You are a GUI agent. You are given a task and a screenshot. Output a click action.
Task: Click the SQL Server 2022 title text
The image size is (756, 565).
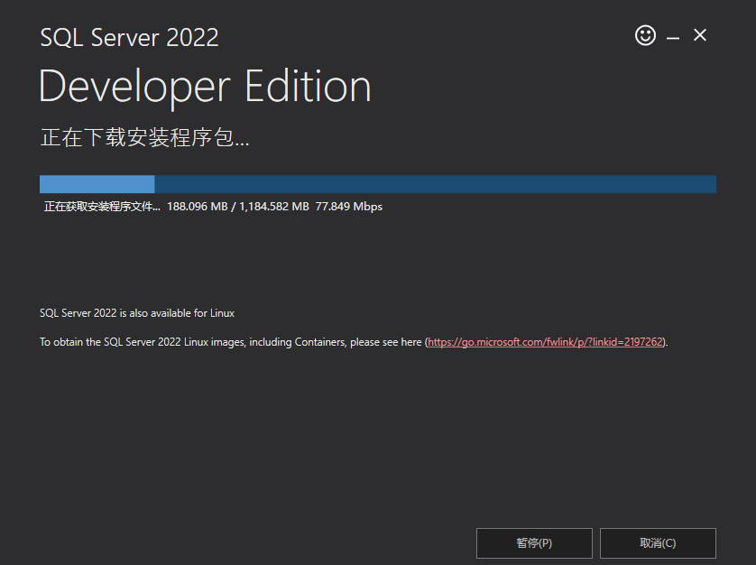pyautogui.click(x=129, y=38)
